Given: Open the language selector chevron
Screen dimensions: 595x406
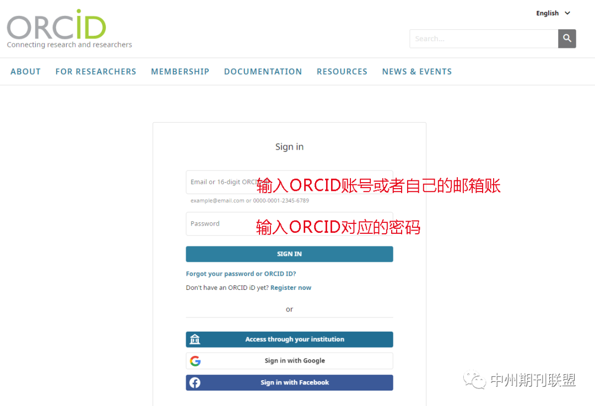Looking at the screenshot, I should [x=566, y=13].
